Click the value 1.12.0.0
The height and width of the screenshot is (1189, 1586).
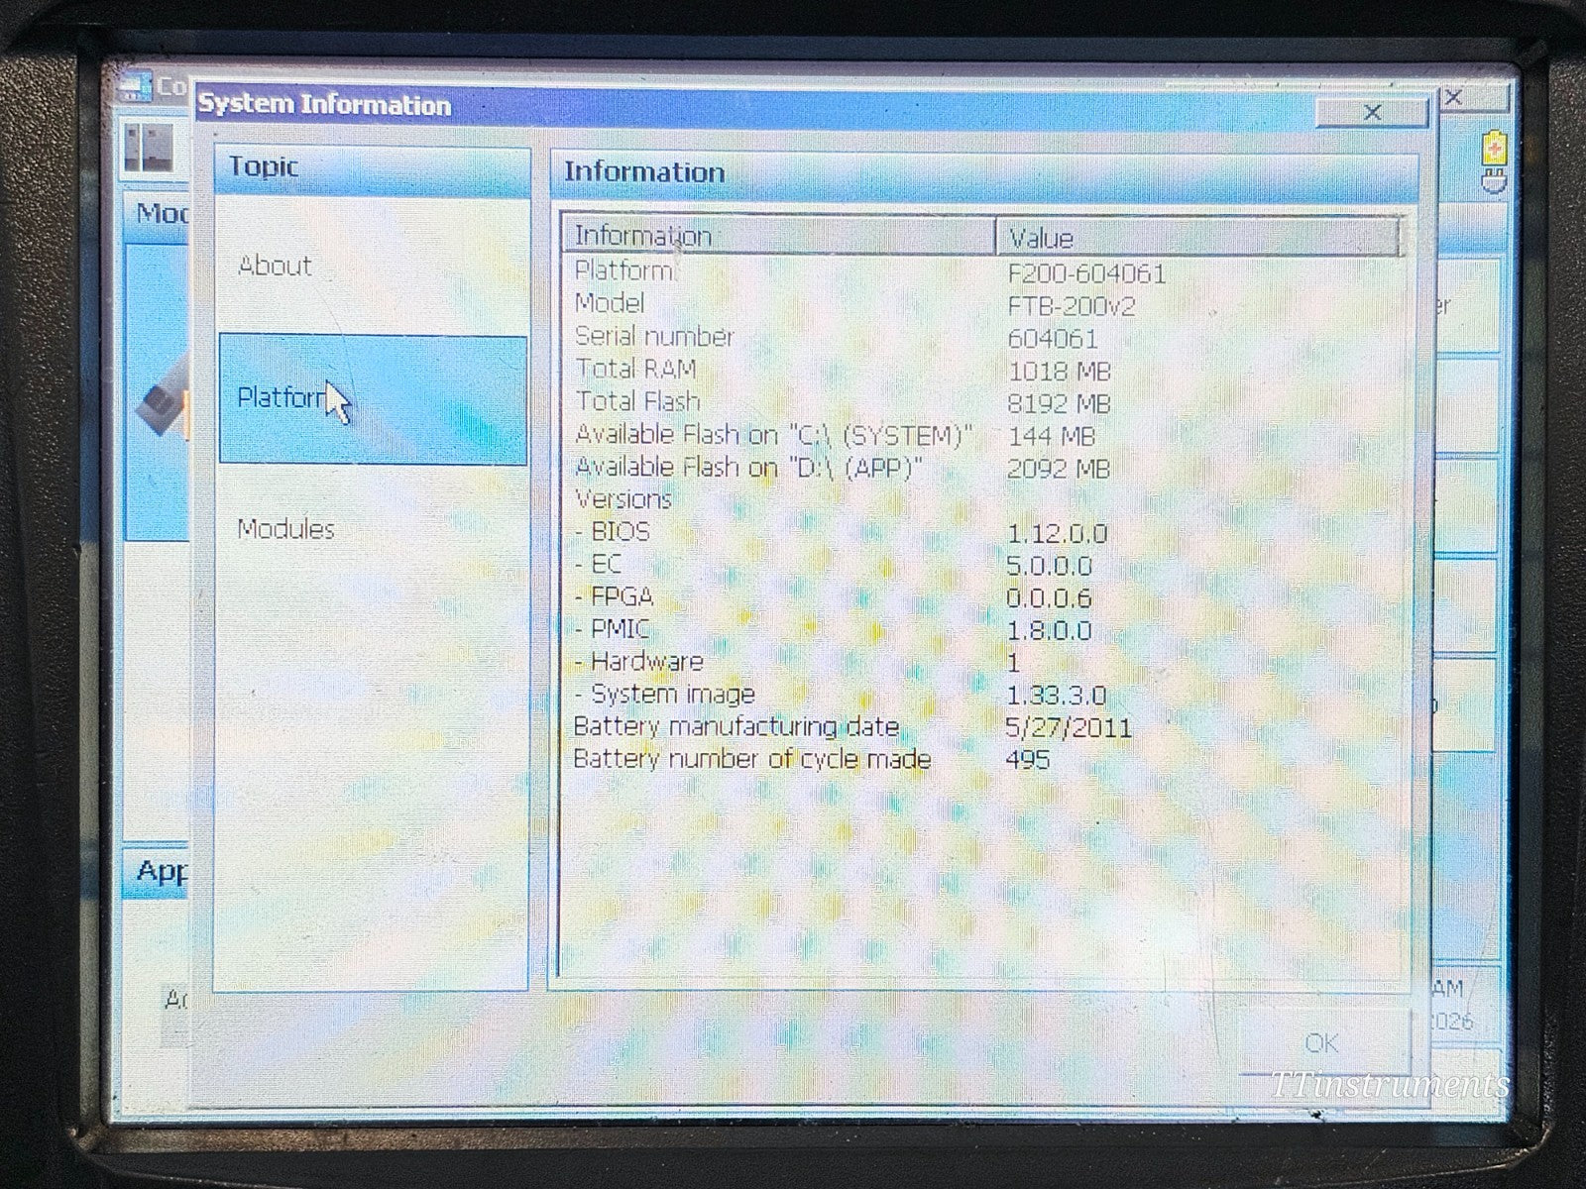tap(1056, 533)
